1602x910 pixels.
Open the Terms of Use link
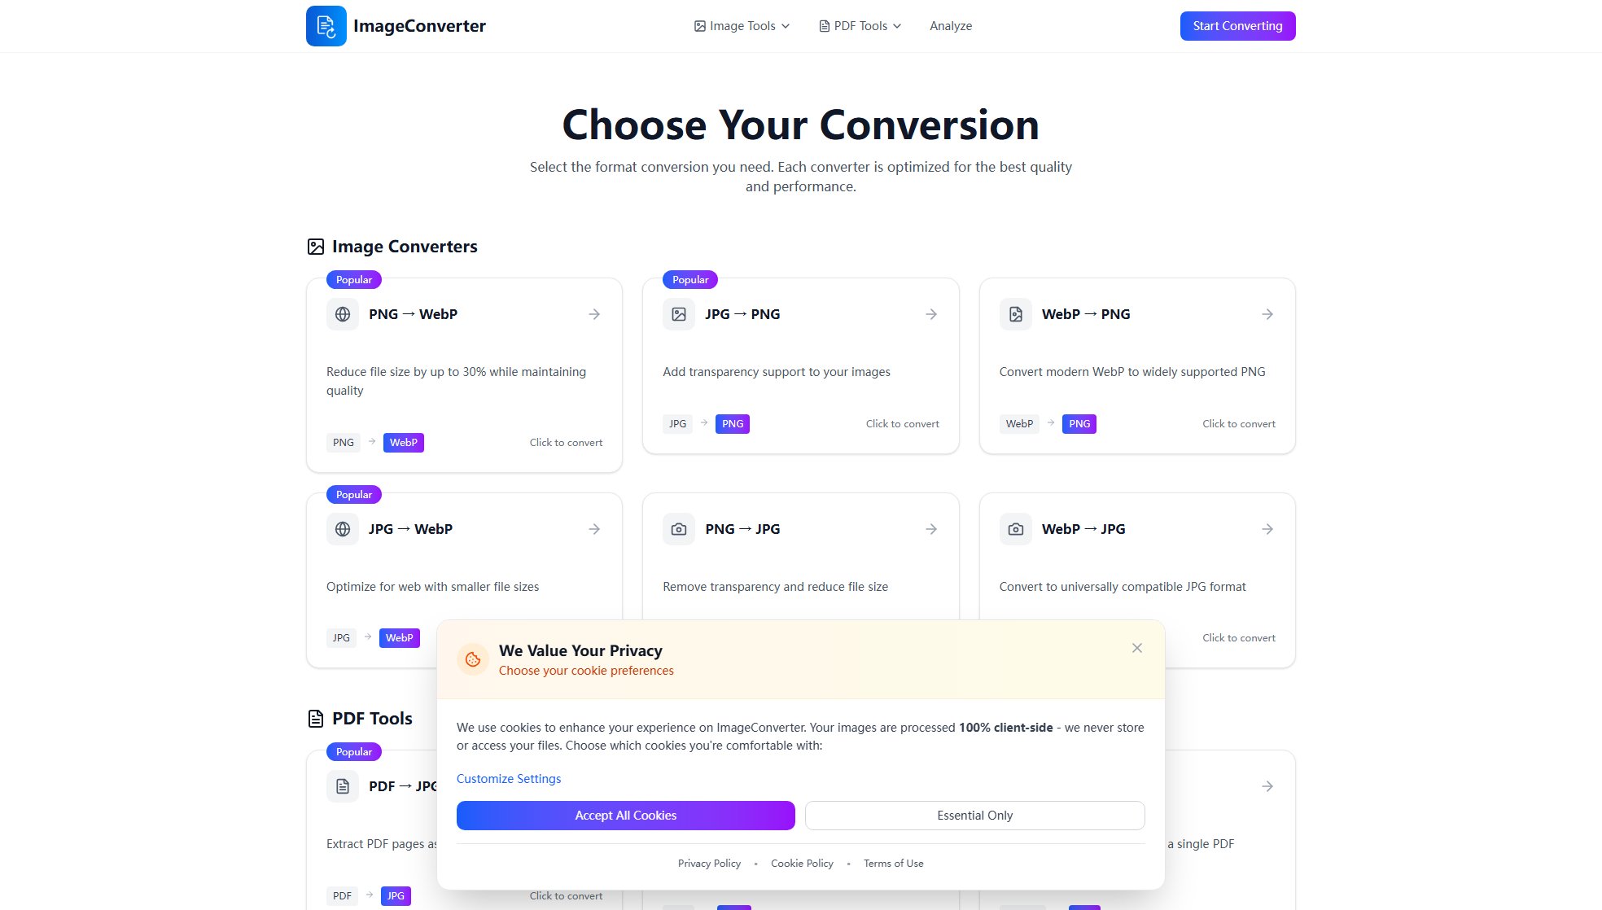[x=893, y=864]
